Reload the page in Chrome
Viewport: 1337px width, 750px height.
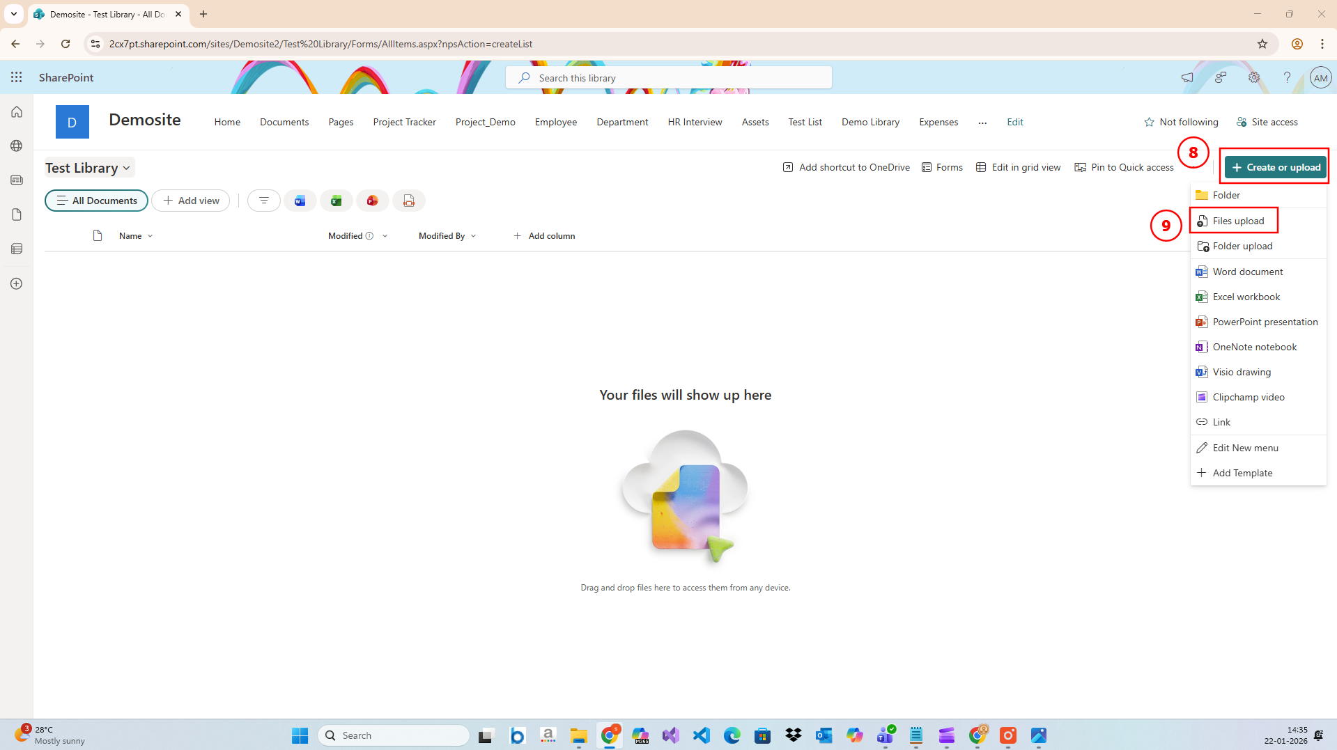point(65,44)
